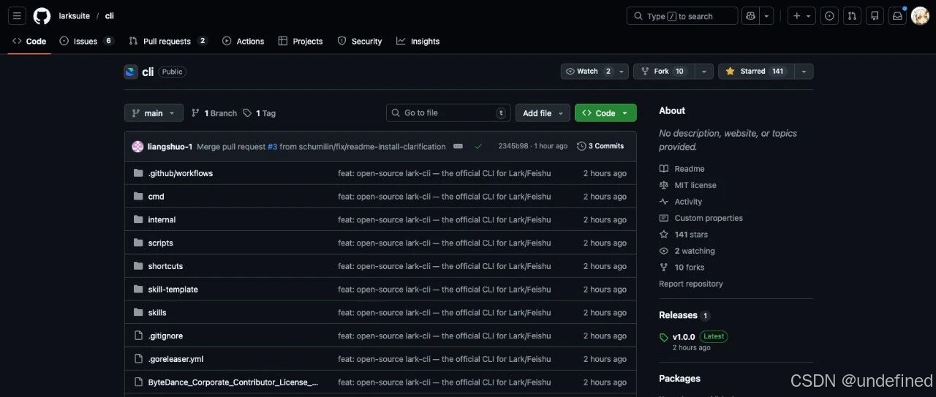
Task: Open the 2 watching link
Action: [x=687, y=251]
